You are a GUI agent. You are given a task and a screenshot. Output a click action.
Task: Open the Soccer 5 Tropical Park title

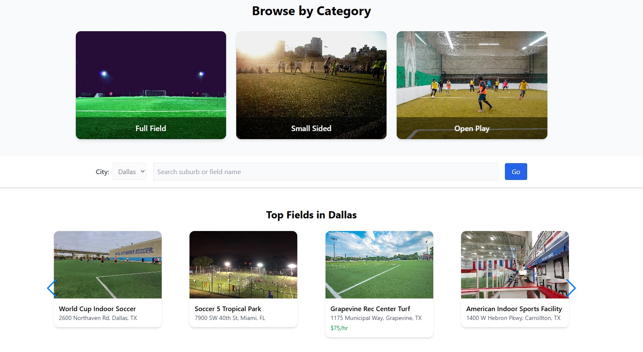pos(228,309)
